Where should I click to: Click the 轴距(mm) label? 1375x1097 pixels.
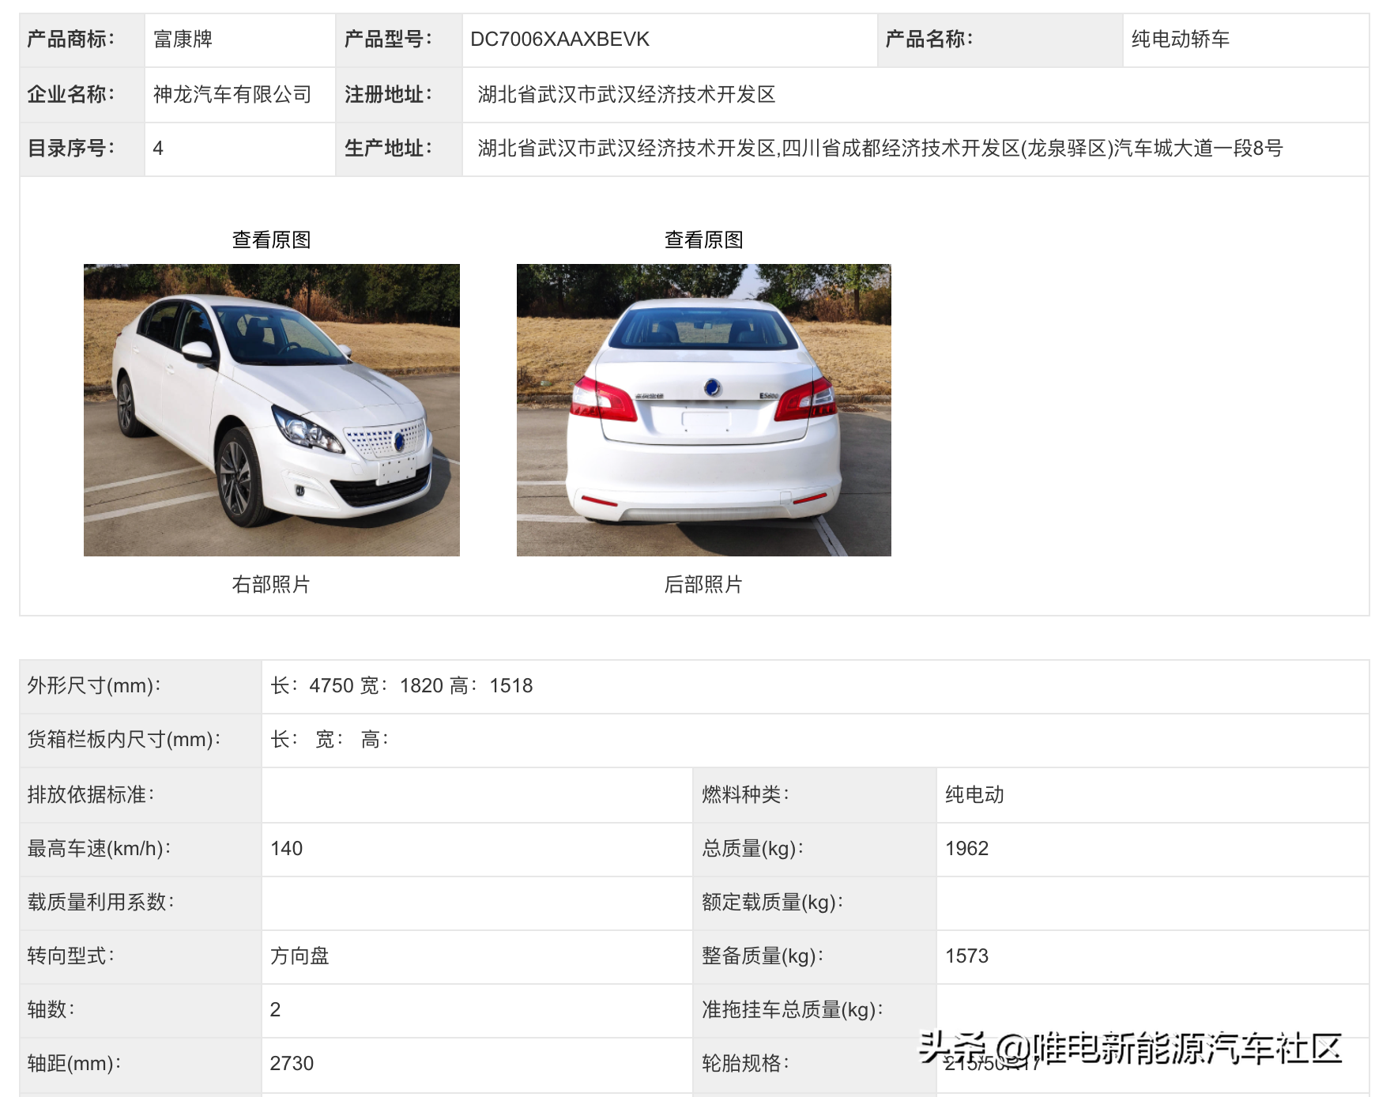(x=74, y=1063)
